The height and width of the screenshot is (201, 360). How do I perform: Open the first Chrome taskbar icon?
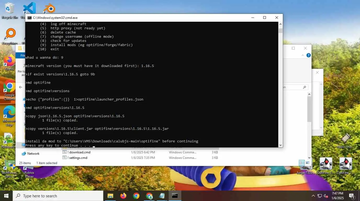pyautogui.click(x=136, y=196)
